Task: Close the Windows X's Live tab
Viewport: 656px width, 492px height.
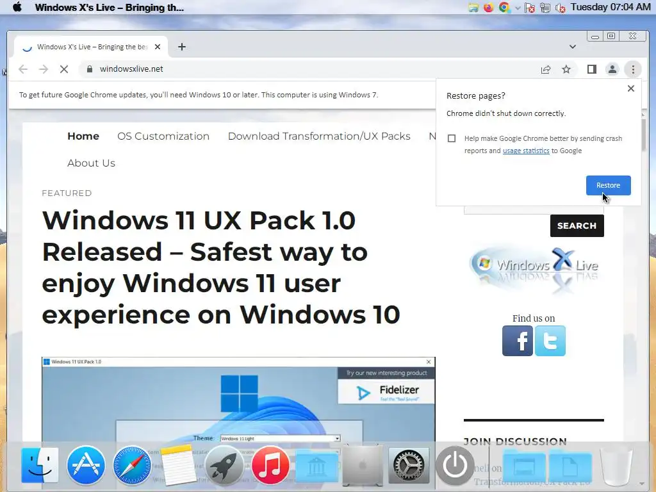Action: tap(158, 47)
